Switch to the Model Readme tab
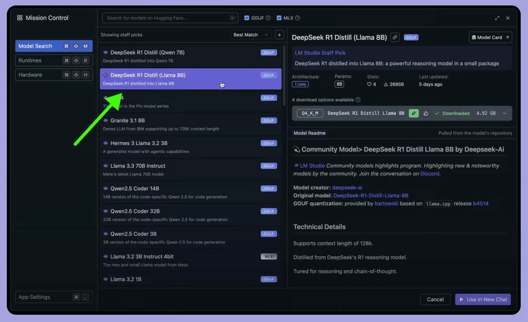Screen dimensions: 528x322 pos(310,133)
